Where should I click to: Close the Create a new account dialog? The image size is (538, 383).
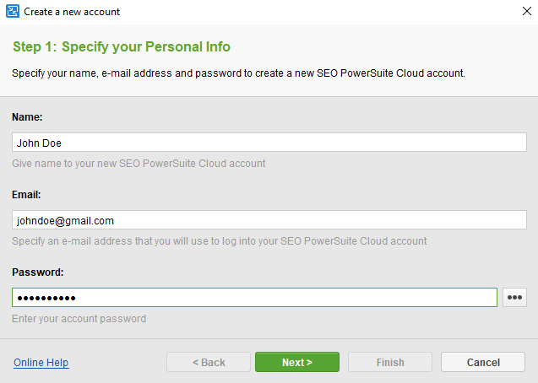[x=527, y=11]
